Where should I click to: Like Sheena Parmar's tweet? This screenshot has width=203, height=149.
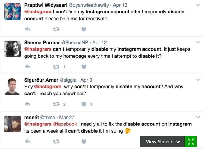[x=84, y=67]
